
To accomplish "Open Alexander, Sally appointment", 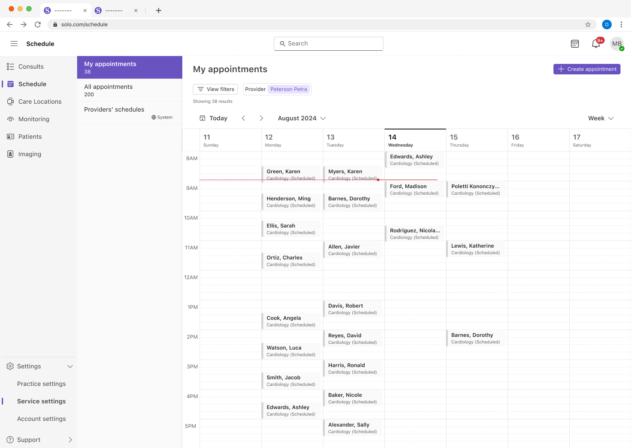I will pyautogui.click(x=353, y=427).
